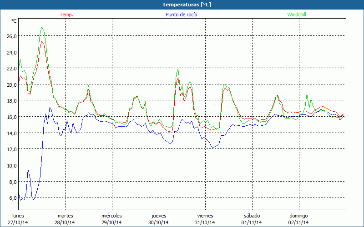
Task: Click the Temperaturas [°C] chart title
Action: [187, 4]
